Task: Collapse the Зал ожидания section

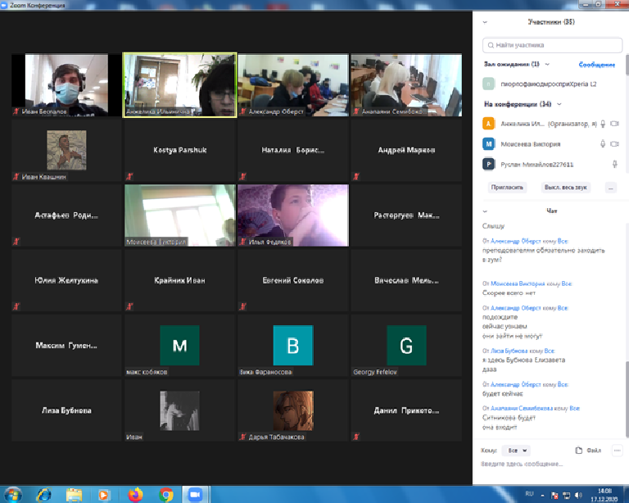Action: coord(546,64)
